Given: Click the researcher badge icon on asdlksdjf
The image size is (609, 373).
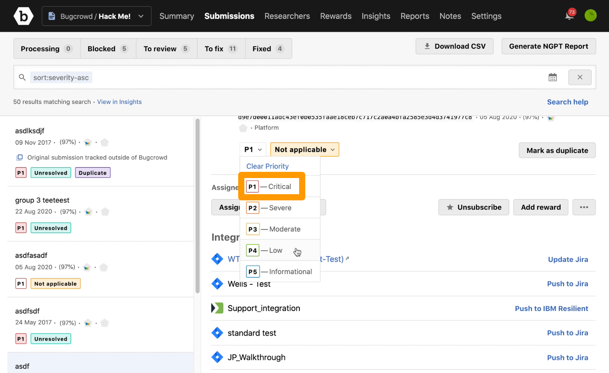Looking at the screenshot, I should pyautogui.click(x=88, y=143).
